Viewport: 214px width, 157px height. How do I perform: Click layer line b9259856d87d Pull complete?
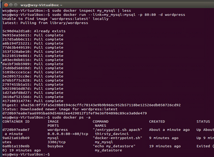pos(33,89)
